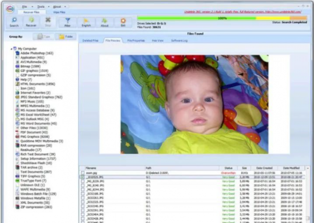Tick the checkbox for _SC02263.JPG
The width and height of the screenshot is (314, 223).
coord(83,198)
